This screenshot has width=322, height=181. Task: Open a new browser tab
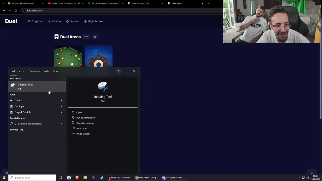click(x=209, y=4)
